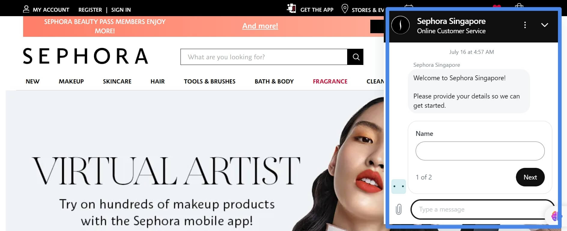This screenshot has width=567, height=231.
Task: Open the My Account profile icon
Action: [26, 9]
